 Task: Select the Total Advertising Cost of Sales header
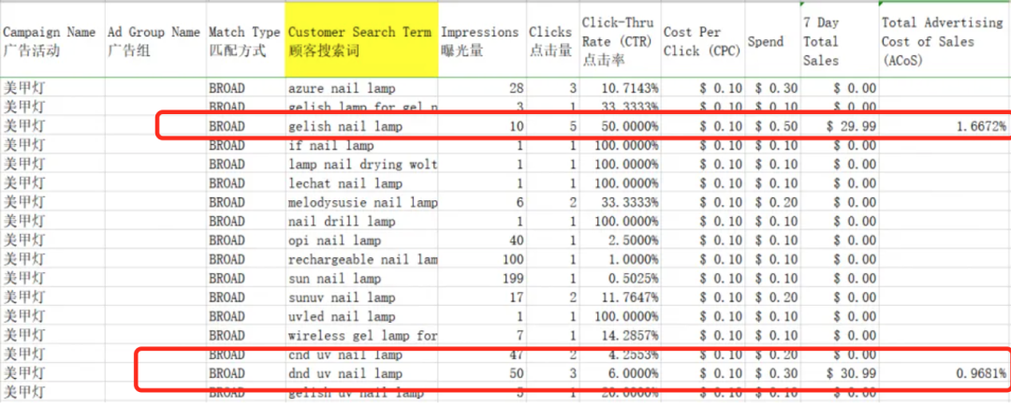945,40
